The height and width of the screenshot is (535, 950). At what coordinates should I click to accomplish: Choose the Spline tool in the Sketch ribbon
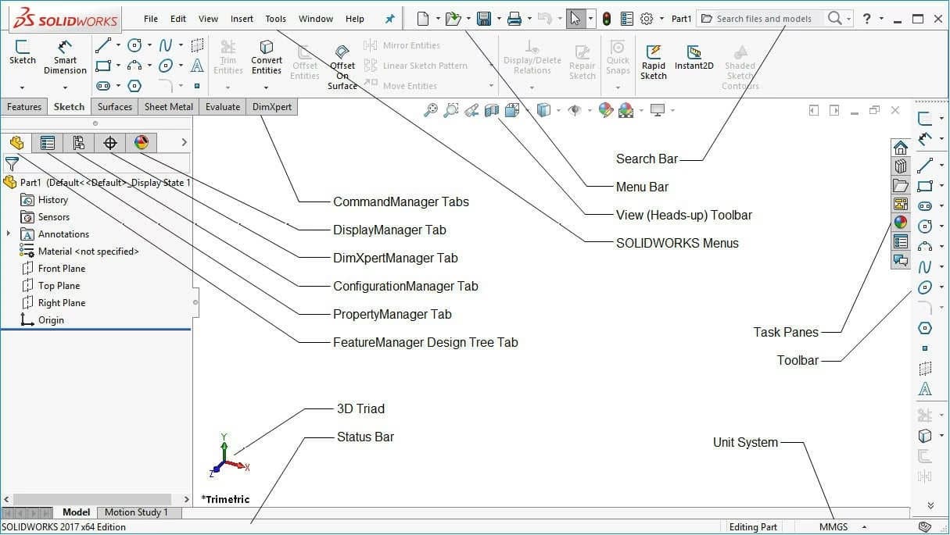click(166, 45)
